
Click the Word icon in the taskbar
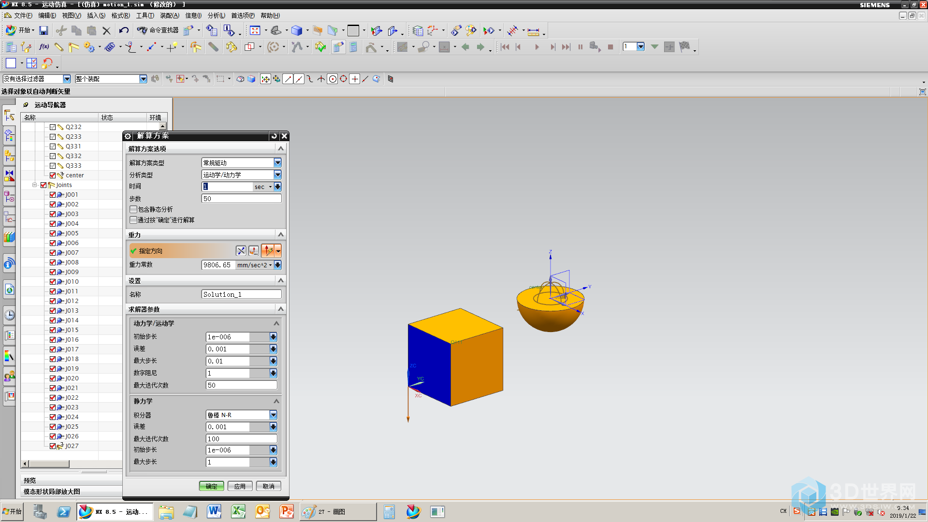214,511
